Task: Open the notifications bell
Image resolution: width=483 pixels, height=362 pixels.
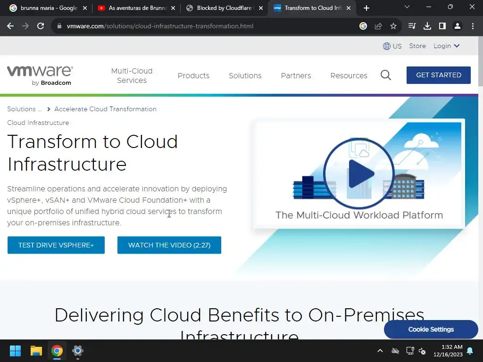Action: tap(470, 351)
